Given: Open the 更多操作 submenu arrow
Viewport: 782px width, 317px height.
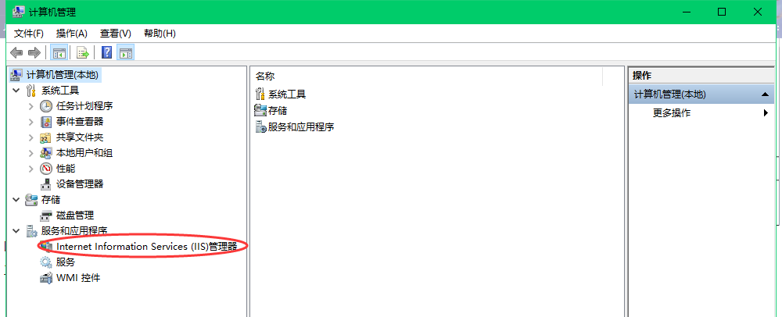Looking at the screenshot, I should (766, 113).
